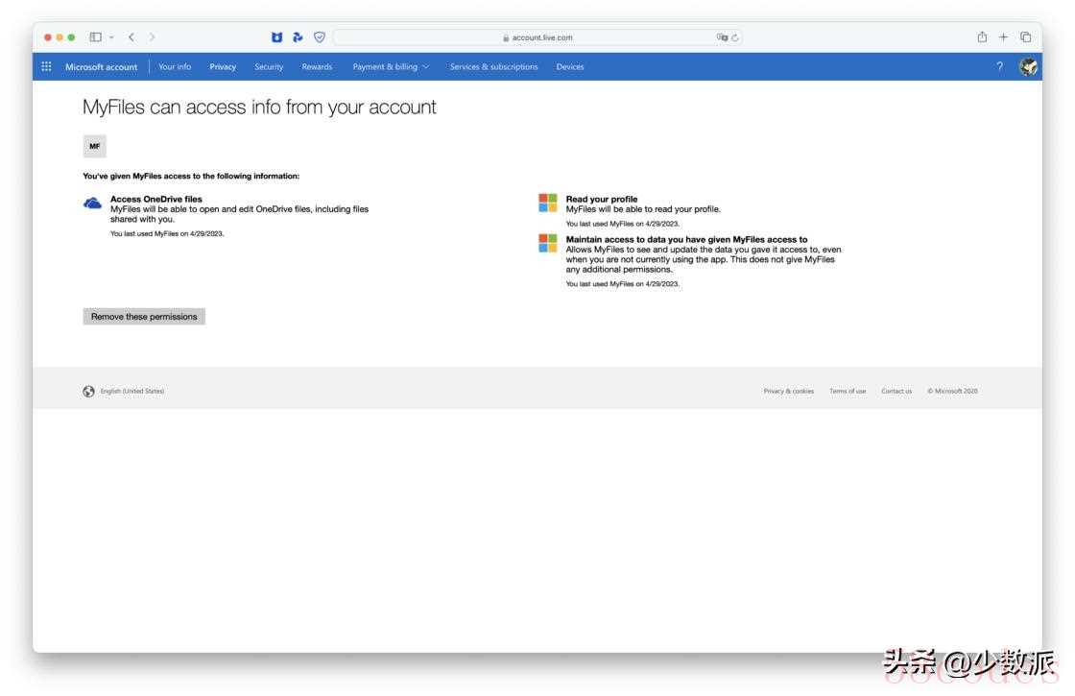This screenshot has width=1075, height=696.
Task: Click the Microsoft logo beside Read your profile
Action: 548,203
